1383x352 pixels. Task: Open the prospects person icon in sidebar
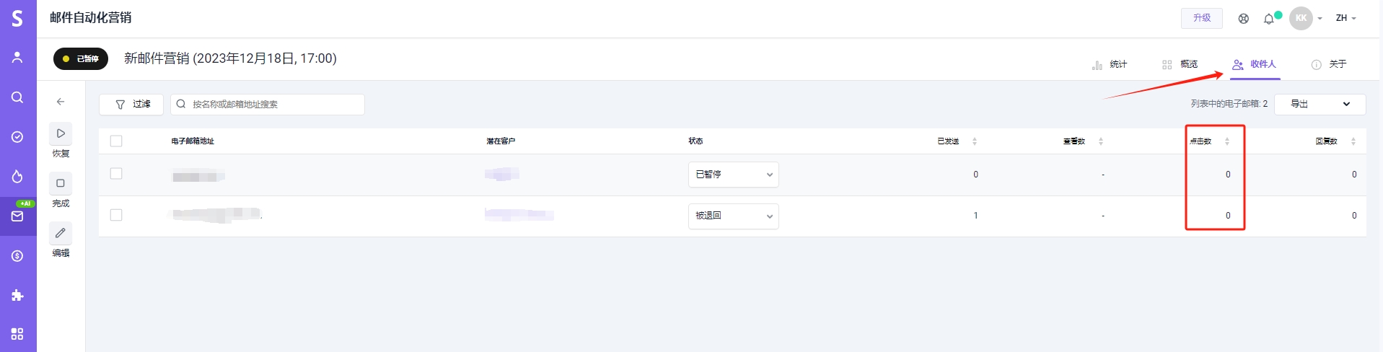(17, 57)
